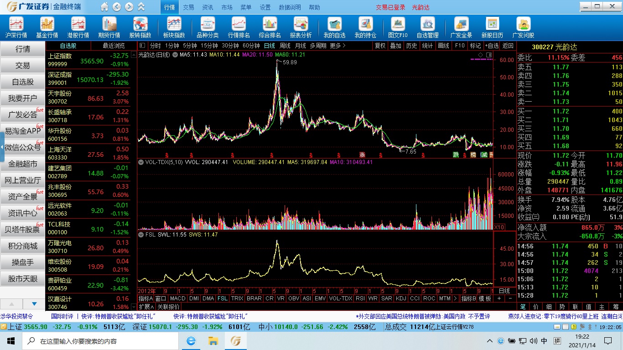
Task: Click the 自选股 sidebar button
Action: (x=23, y=82)
